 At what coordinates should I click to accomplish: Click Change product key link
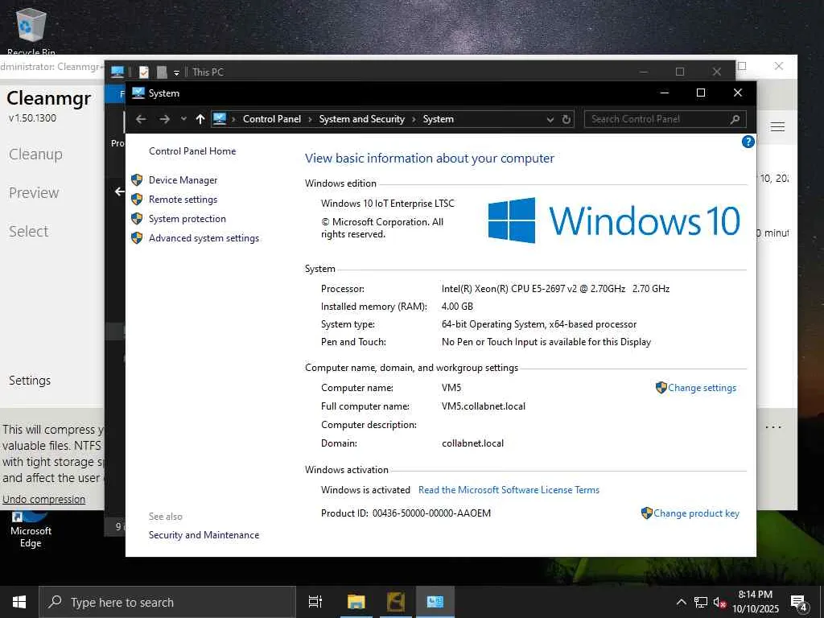[x=696, y=513]
